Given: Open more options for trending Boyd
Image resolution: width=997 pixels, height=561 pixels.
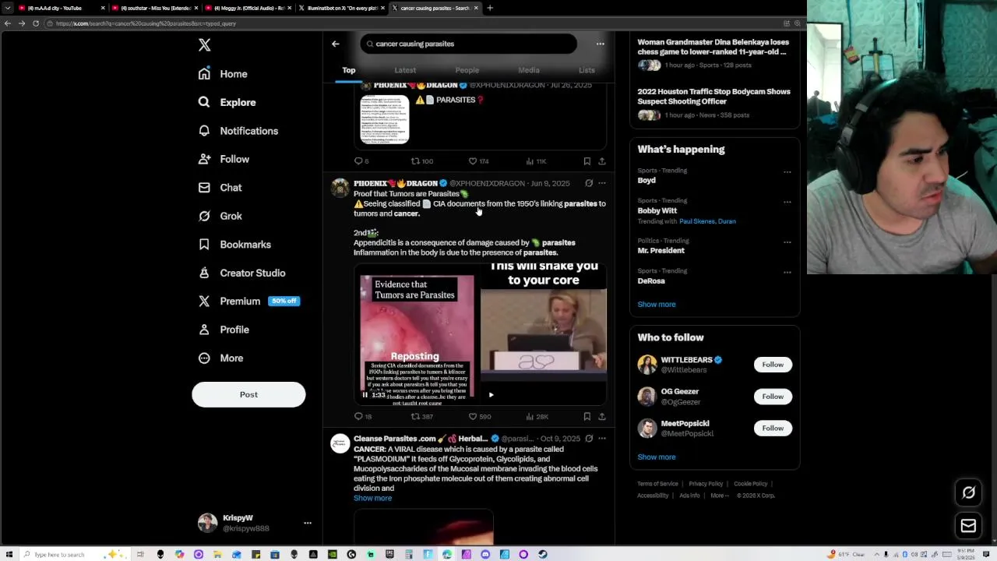Looking at the screenshot, I should 787,171.
